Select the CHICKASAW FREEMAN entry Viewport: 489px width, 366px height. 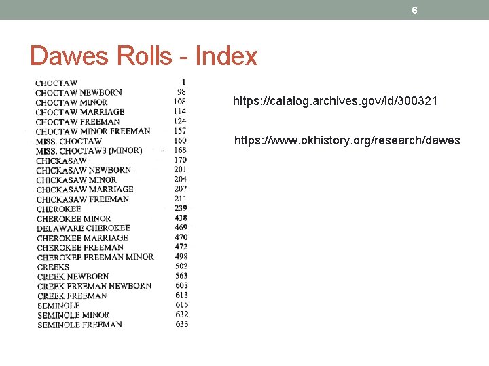tap(83, 199)
